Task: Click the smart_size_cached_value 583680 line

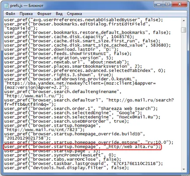Action: 88,45
